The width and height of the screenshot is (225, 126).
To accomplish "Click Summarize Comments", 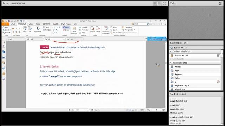I will [x=106, y=30].
